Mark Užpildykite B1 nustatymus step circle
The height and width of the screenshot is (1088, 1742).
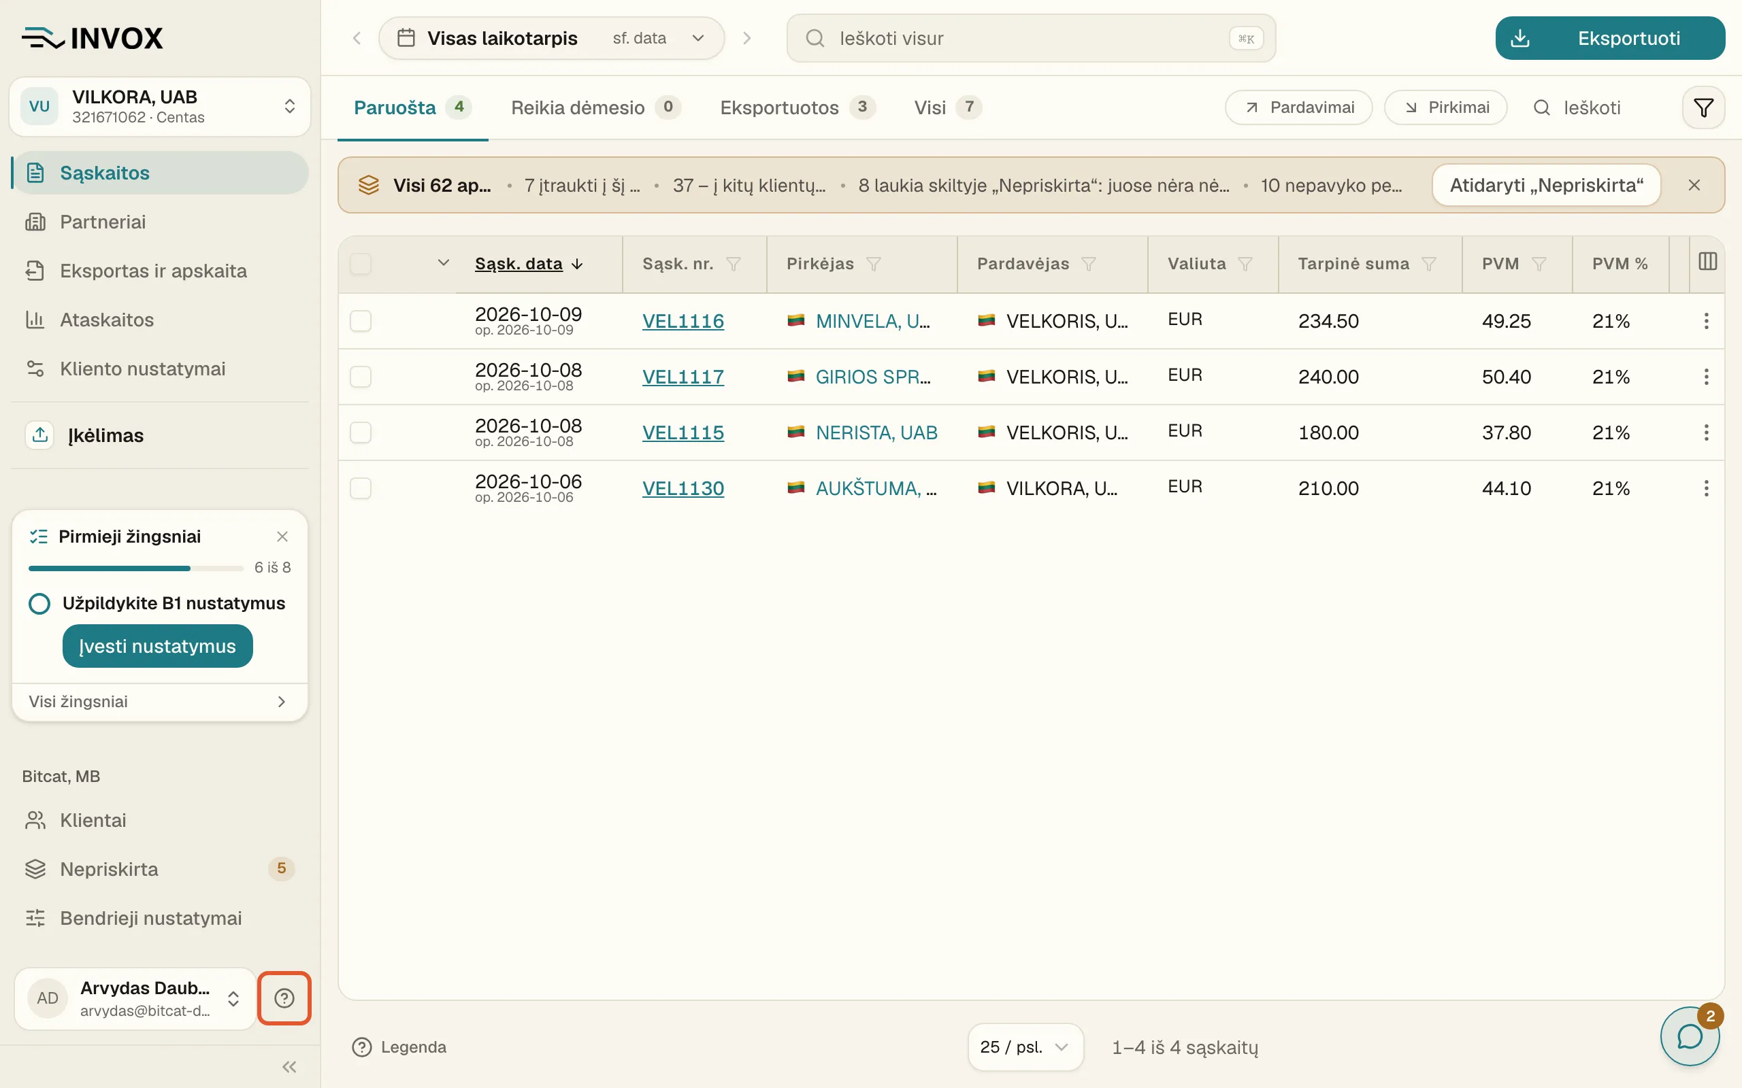pos(39,603)
